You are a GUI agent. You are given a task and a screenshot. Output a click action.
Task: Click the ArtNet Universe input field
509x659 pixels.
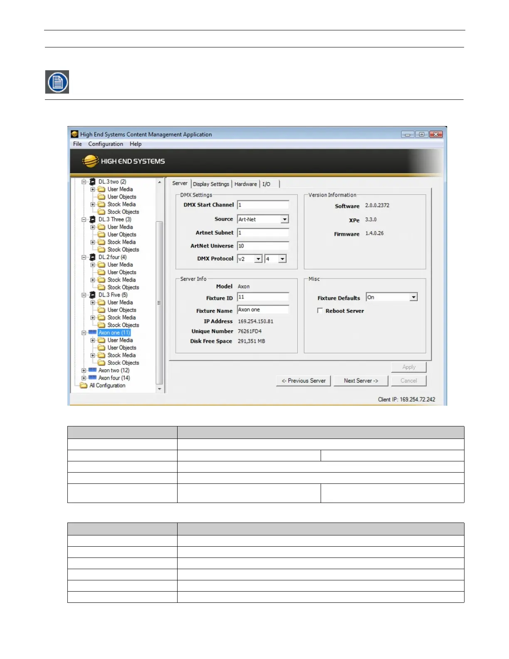(x=263, y=246)
